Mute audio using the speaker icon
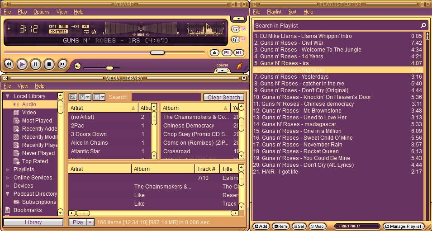432x231 pixels. (77, 66)
